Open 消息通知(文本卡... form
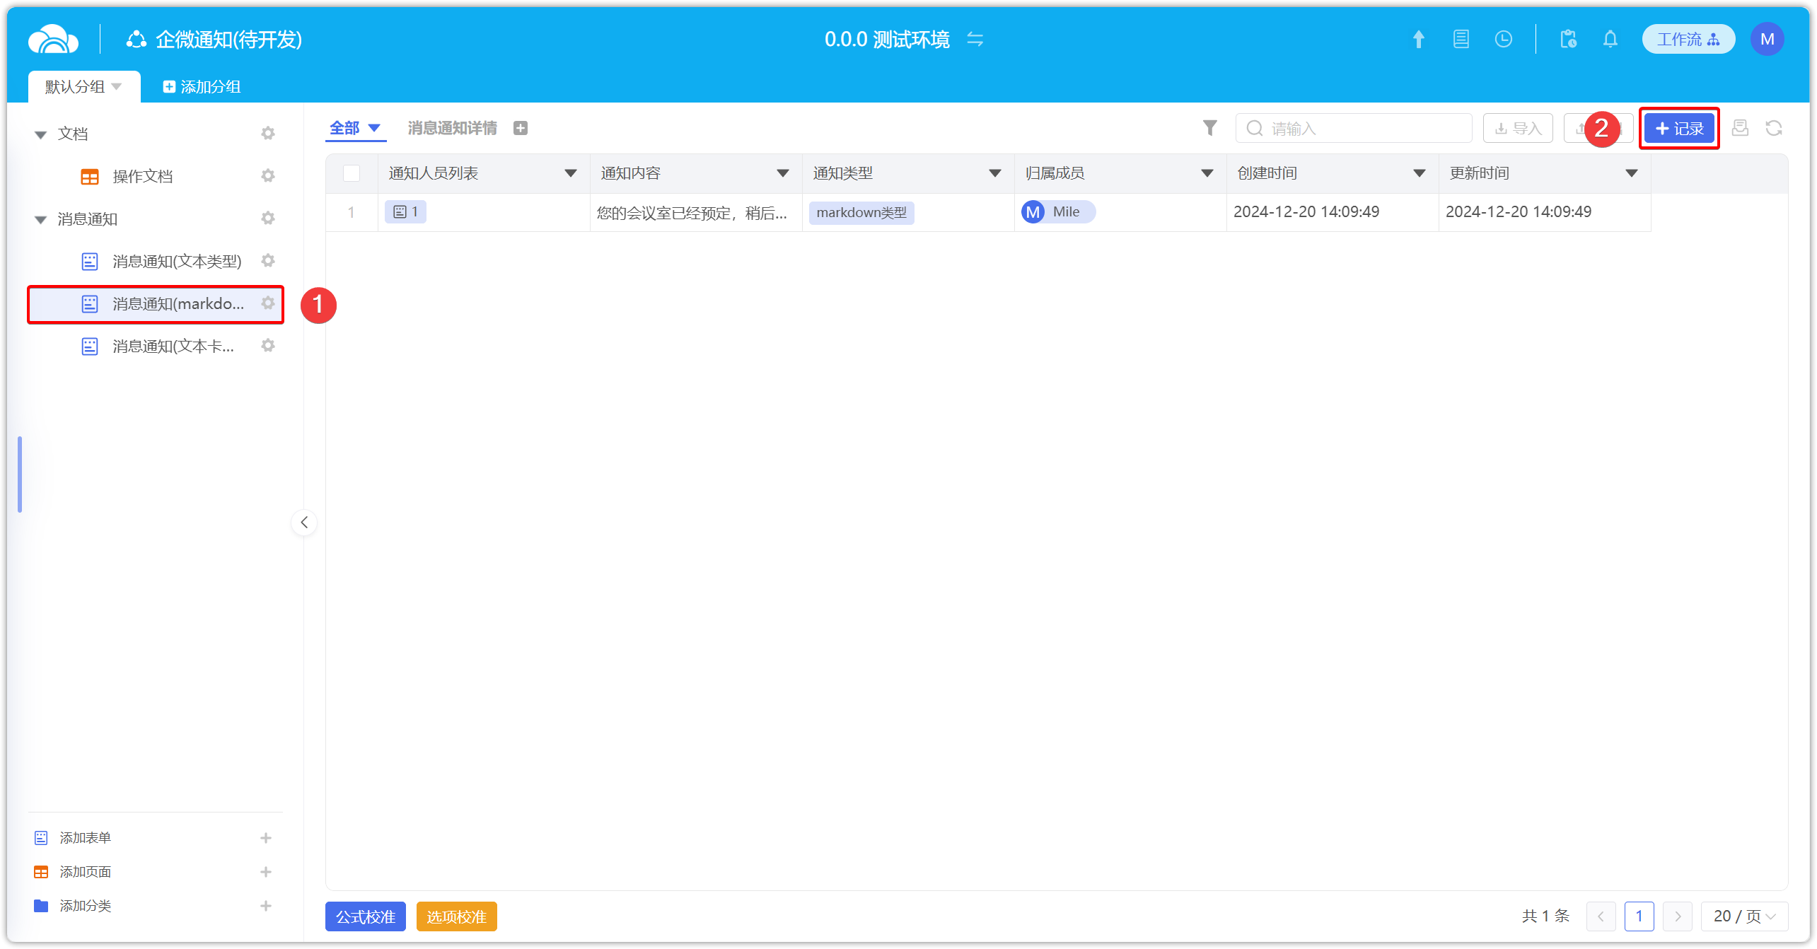Viewport: 1817px width, 949px height. click(x=173, y=346)
